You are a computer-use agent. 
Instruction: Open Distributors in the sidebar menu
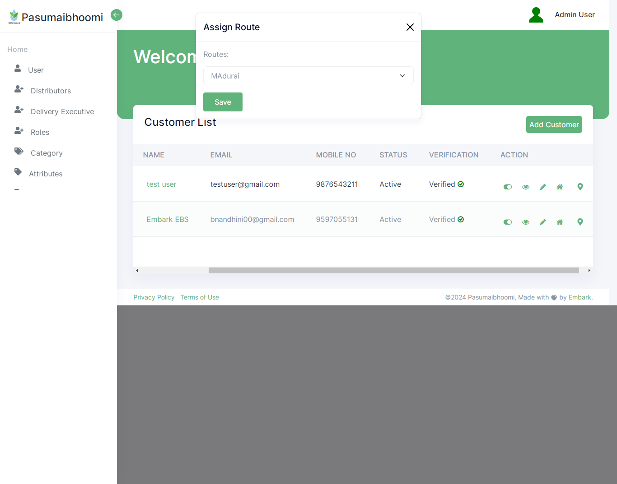51,91
